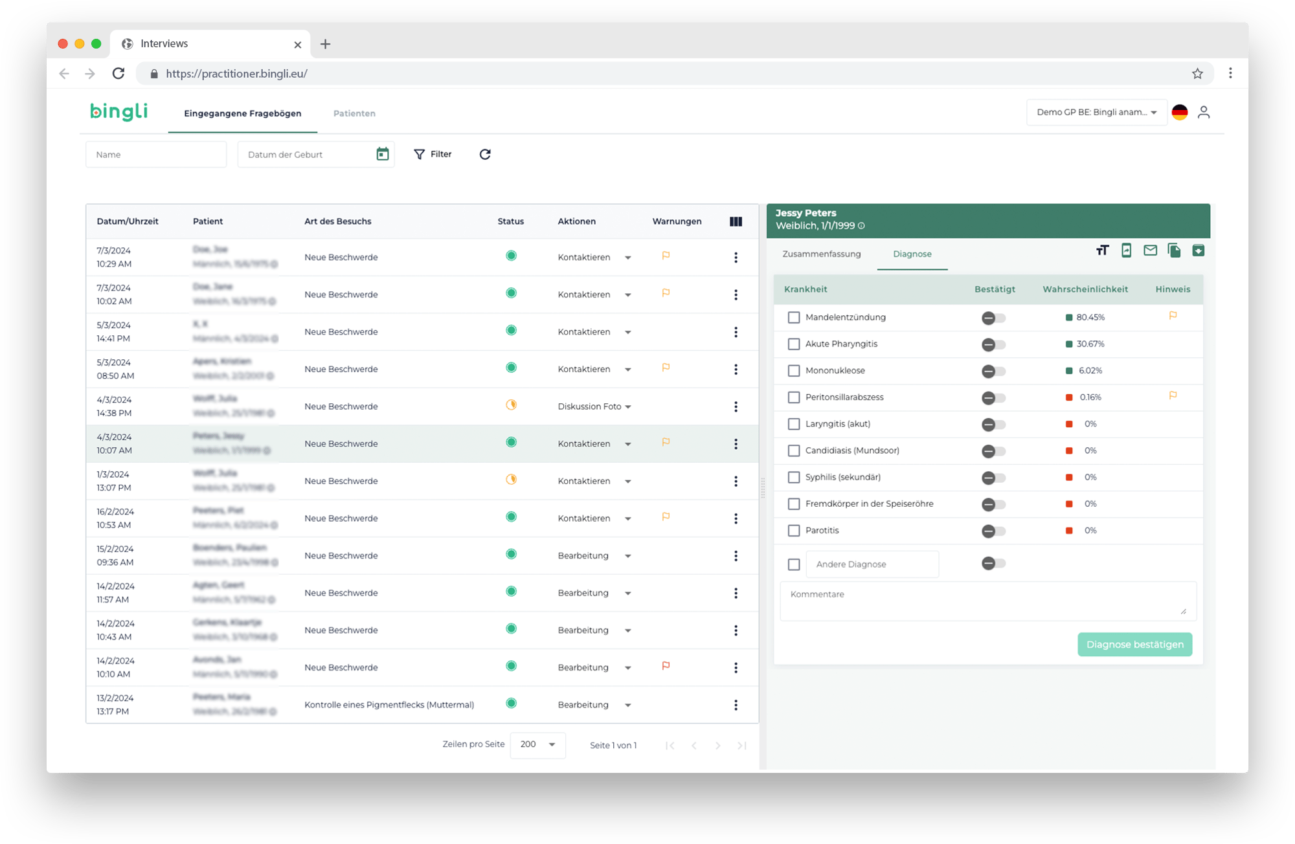Click the Kommentare text area
1295x844 pixels.
987,601
